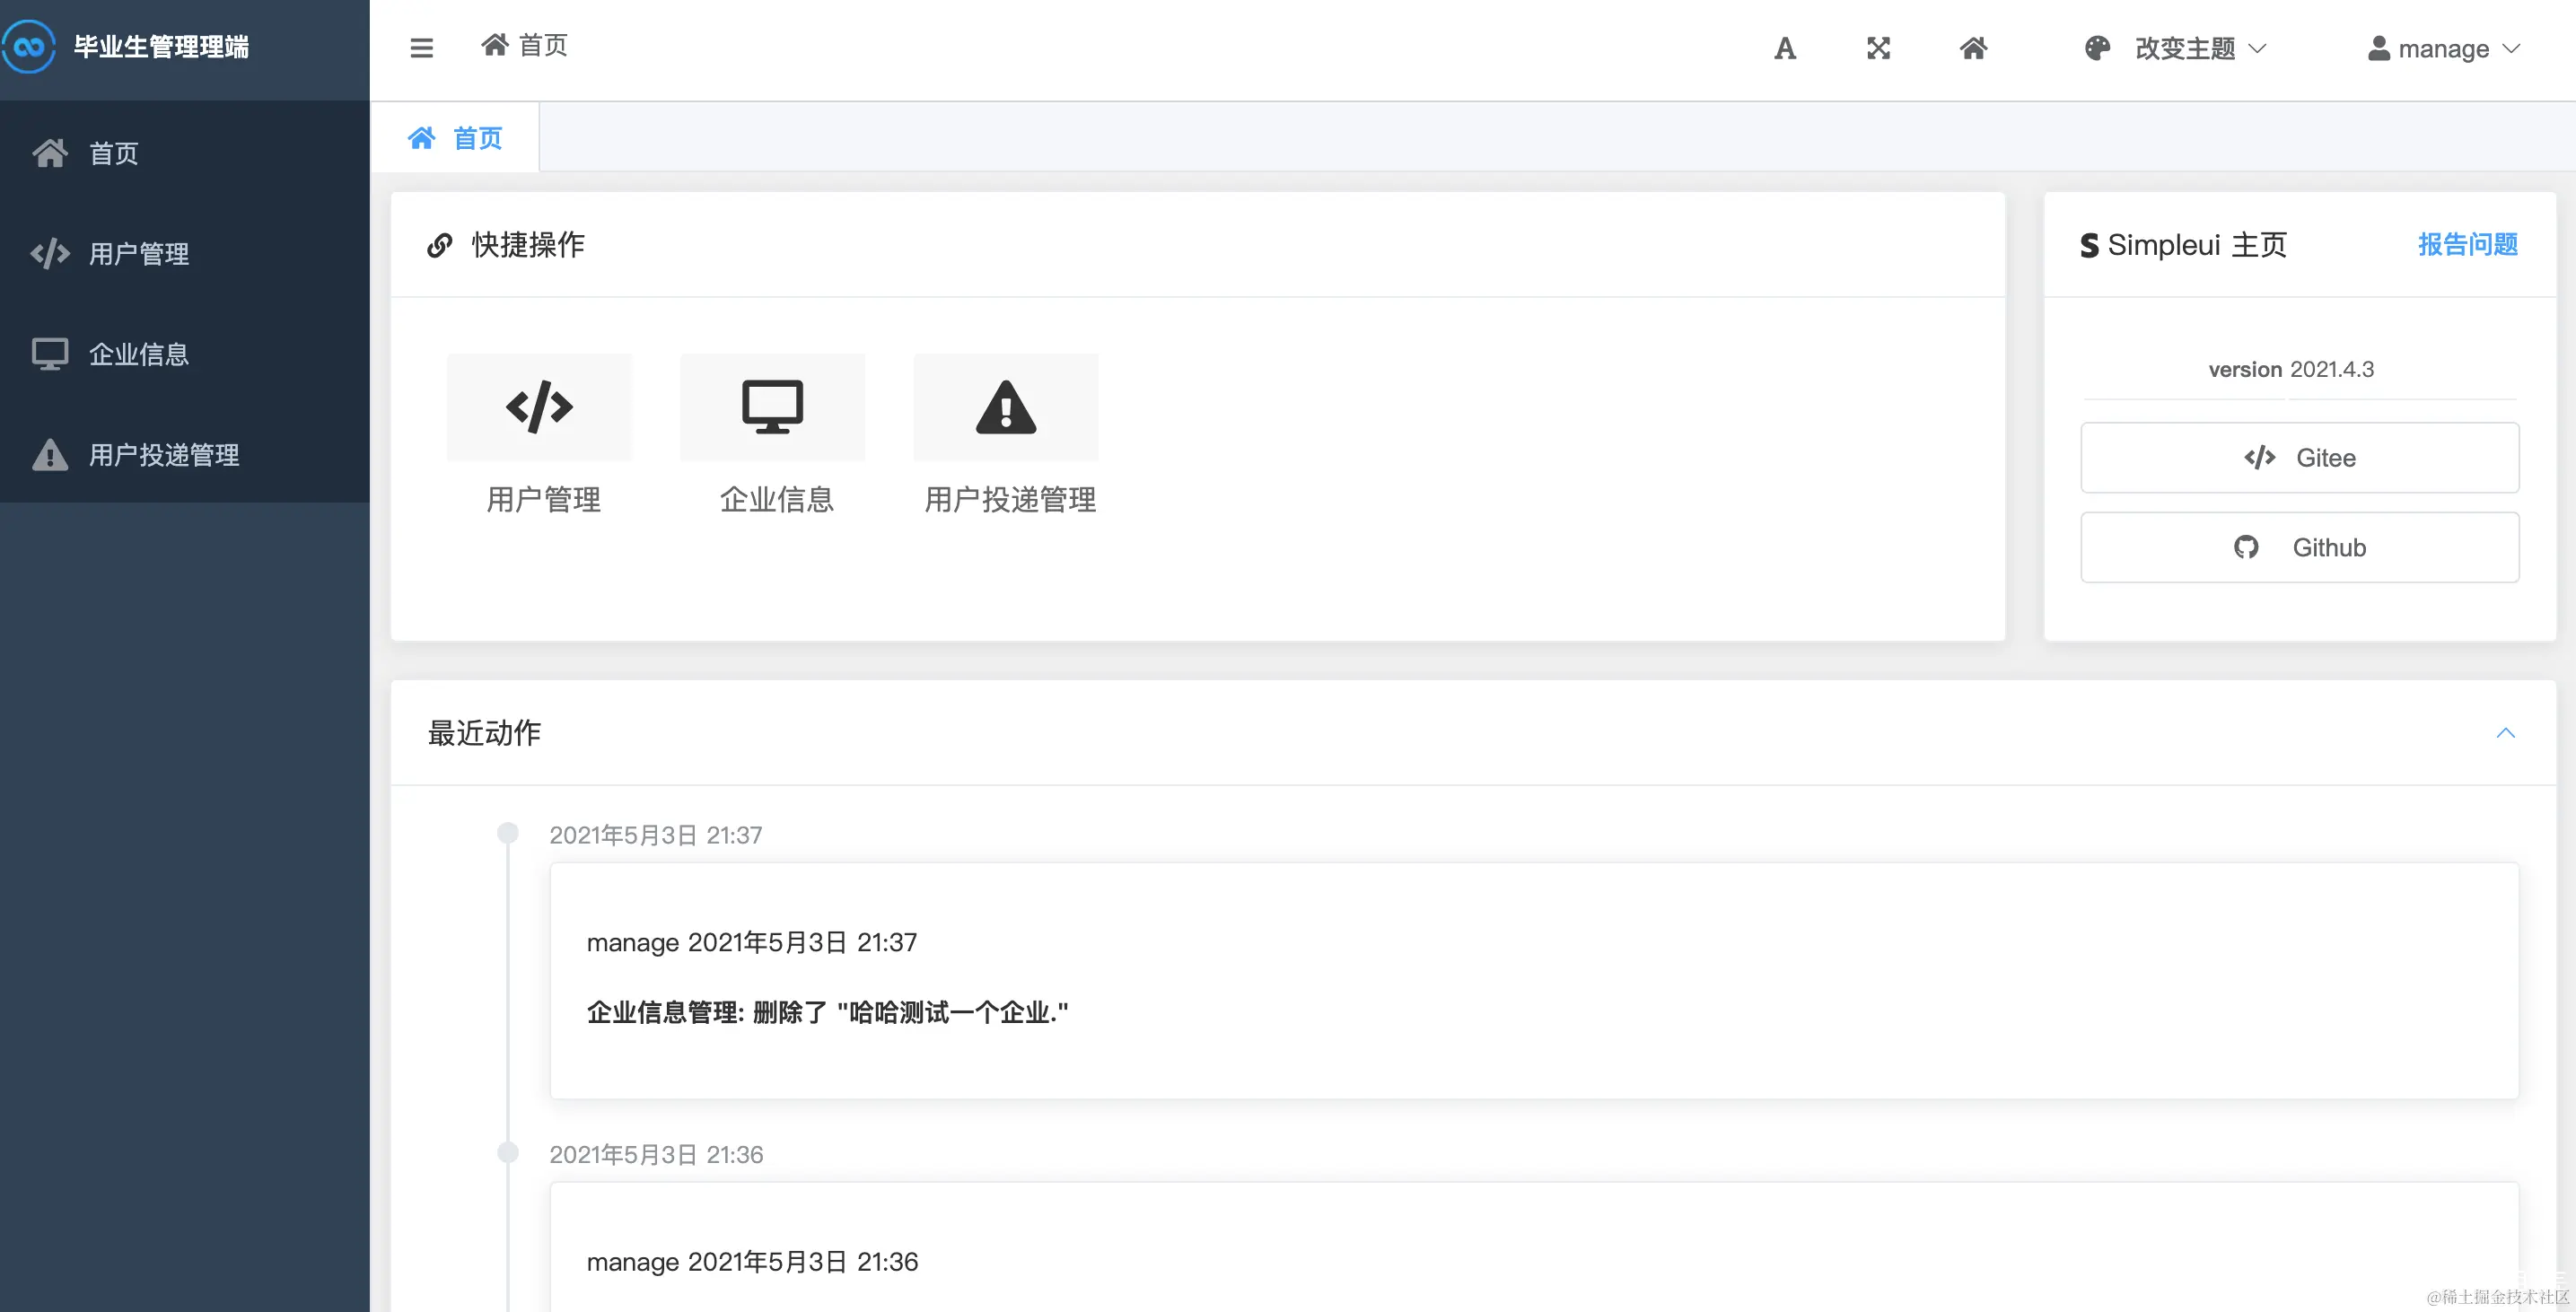Collapse the 最近动作 panel

click(2506, 733)
